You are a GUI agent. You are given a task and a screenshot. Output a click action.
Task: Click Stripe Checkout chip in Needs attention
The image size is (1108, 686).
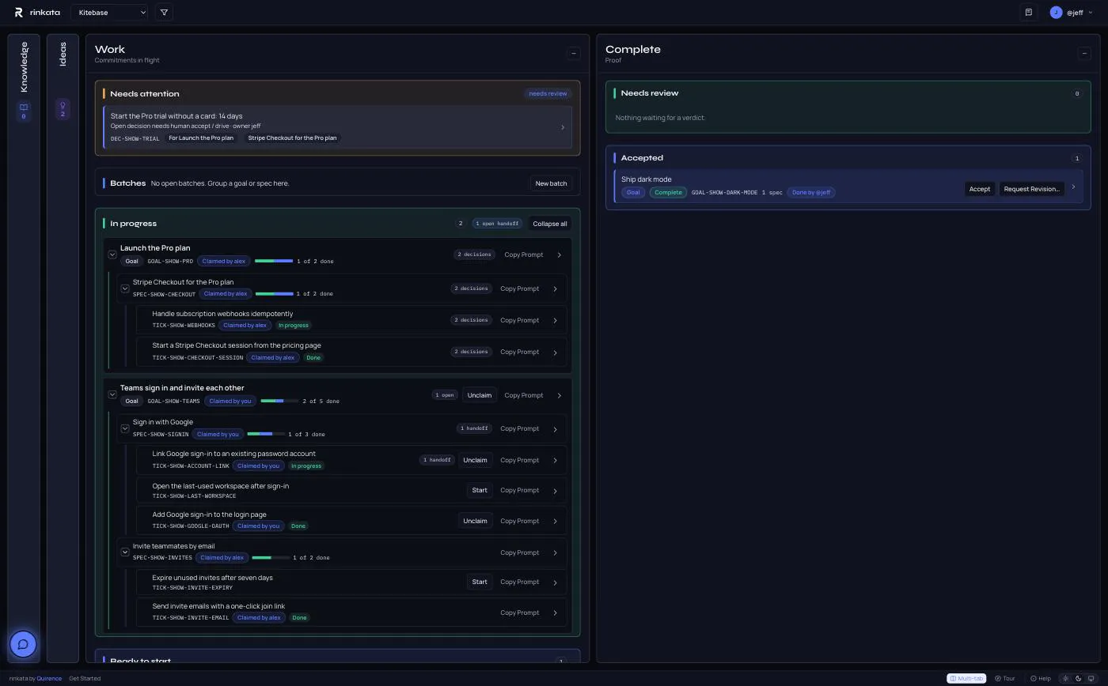tap(293, 138)
